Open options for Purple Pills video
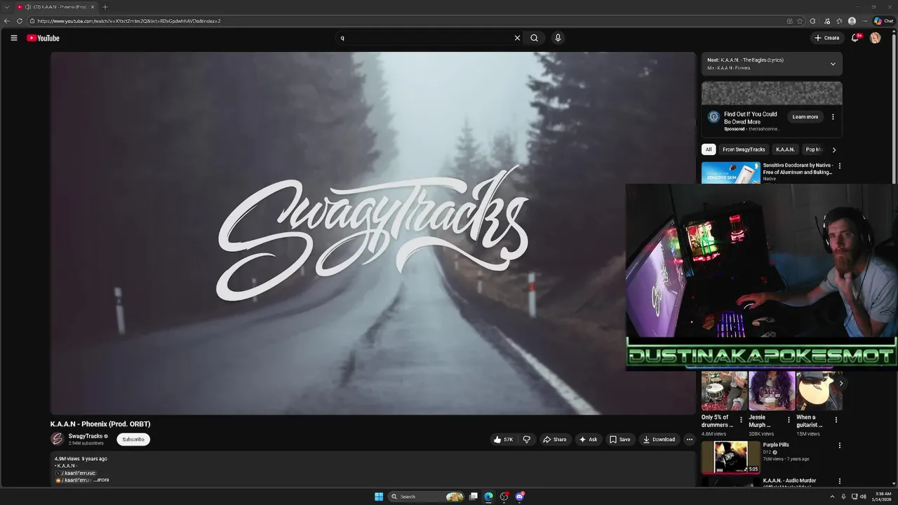 (839, 445)
